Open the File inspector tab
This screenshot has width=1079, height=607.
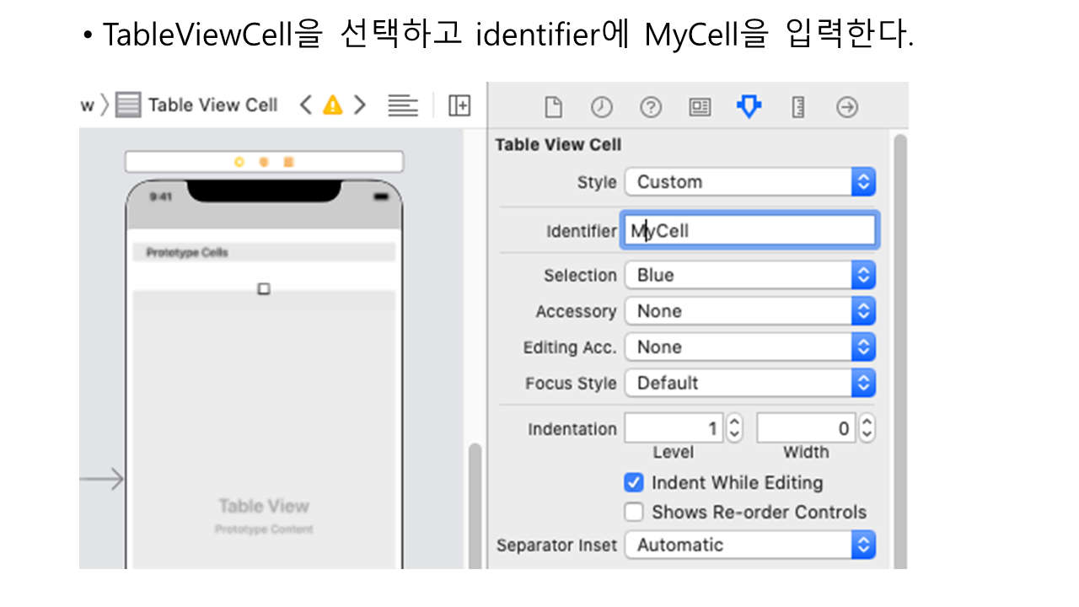pos(552,107)
